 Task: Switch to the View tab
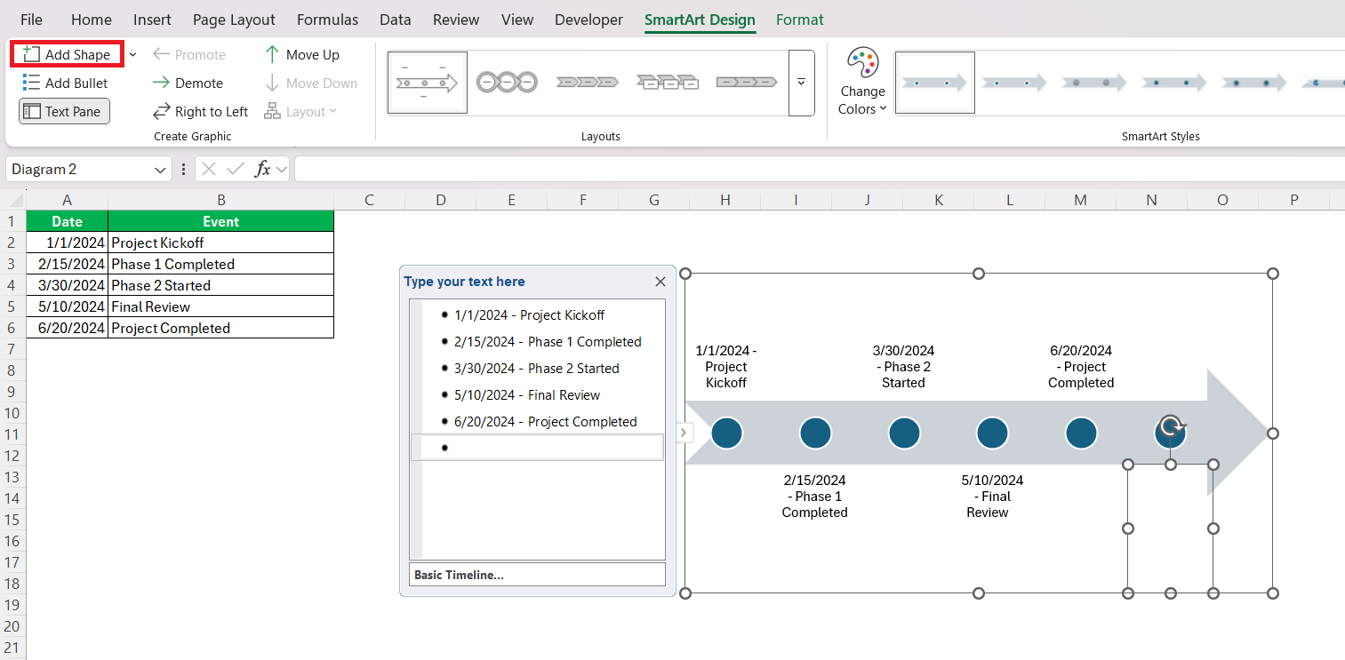pos(517,20)
